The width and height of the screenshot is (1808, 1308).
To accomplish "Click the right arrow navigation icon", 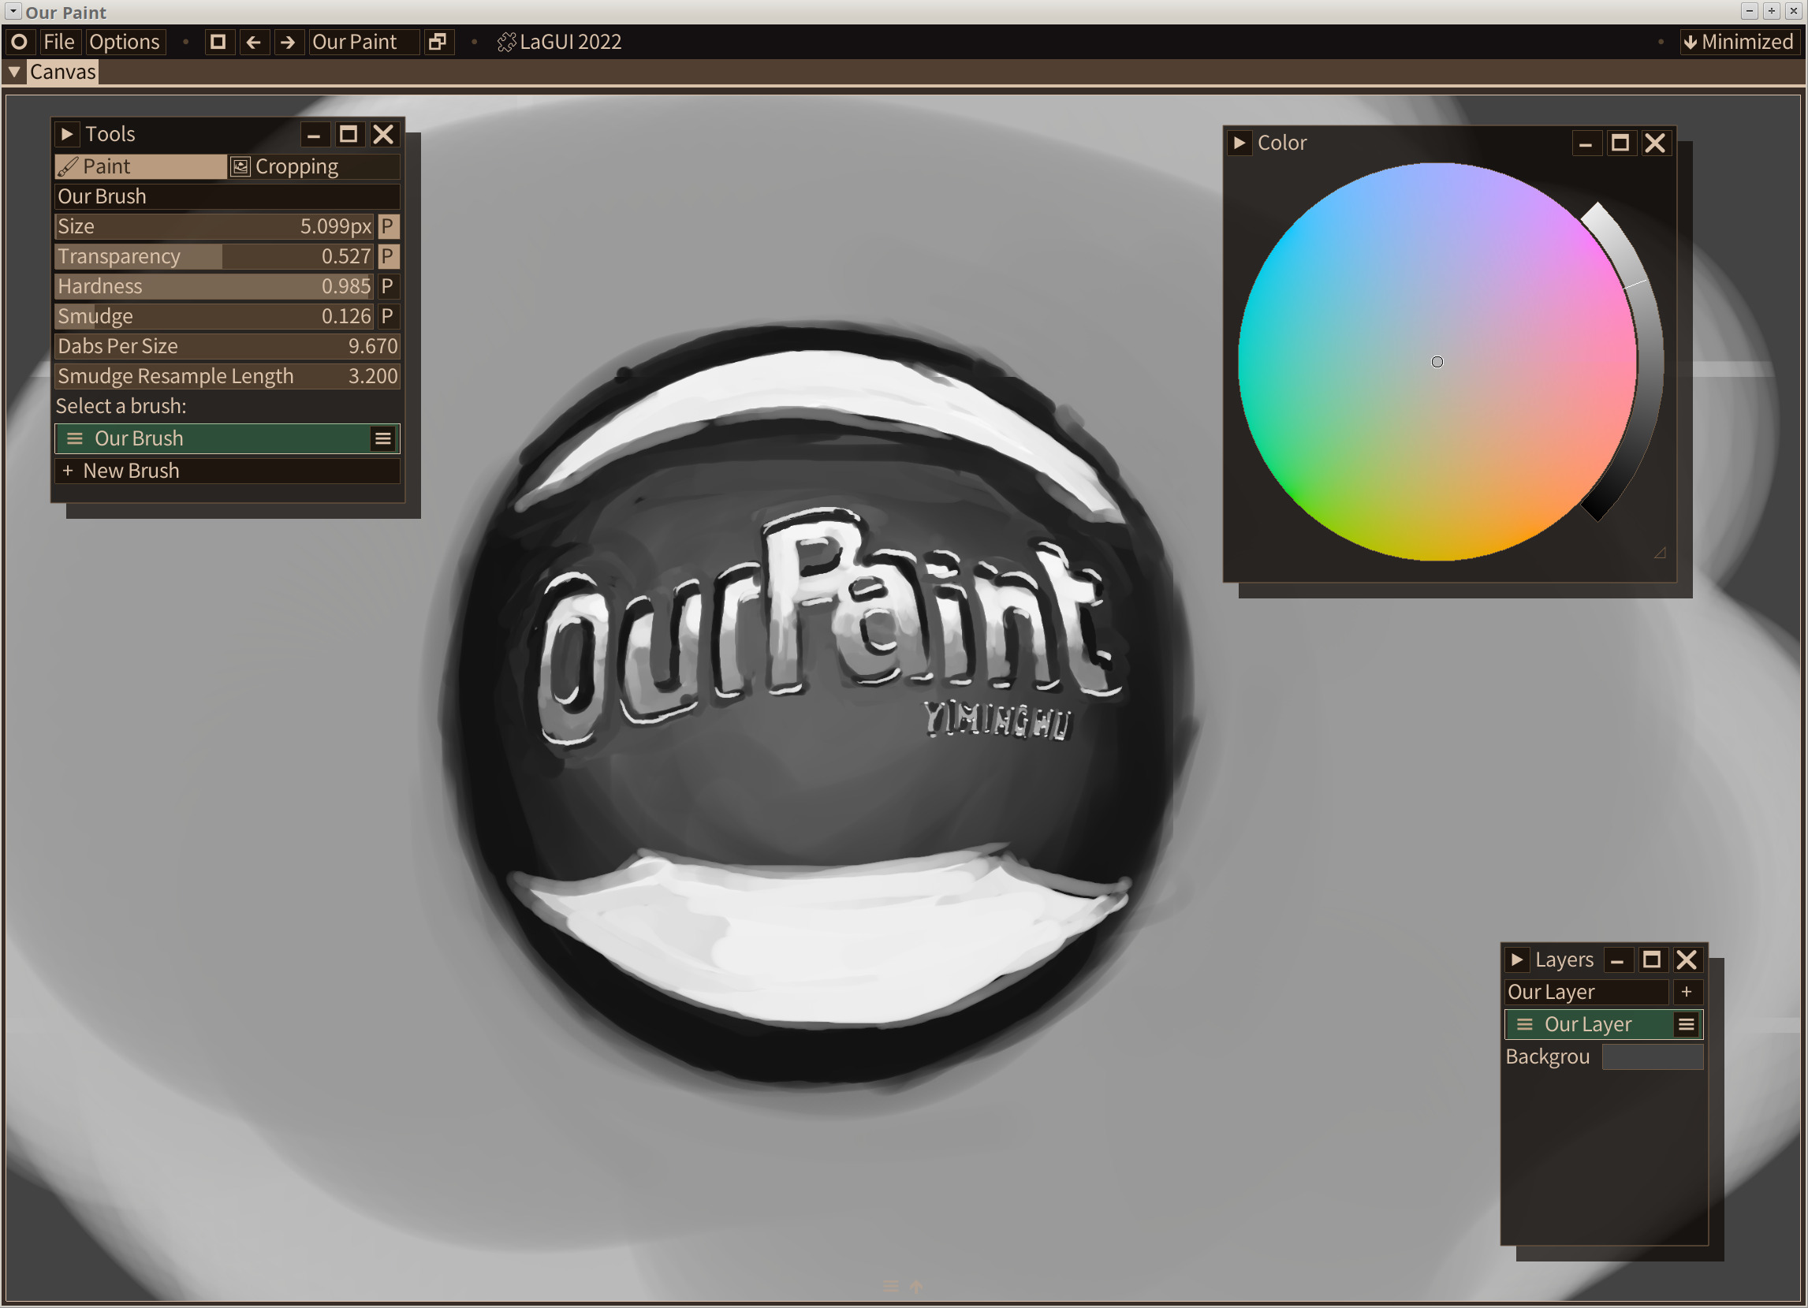I will tap(289, 42).
